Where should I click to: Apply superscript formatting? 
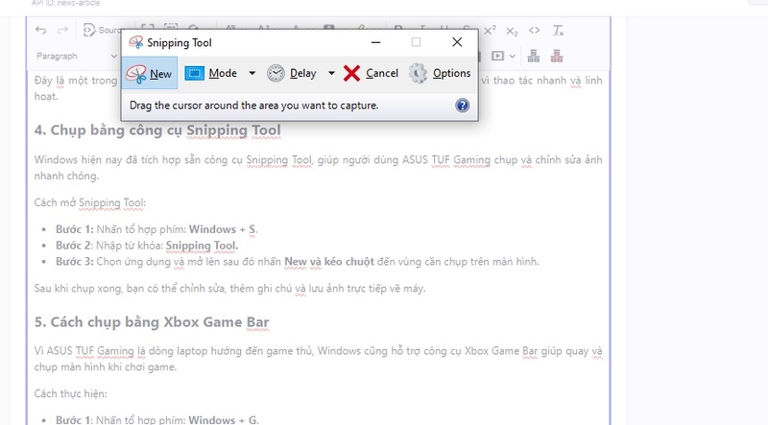490,31
